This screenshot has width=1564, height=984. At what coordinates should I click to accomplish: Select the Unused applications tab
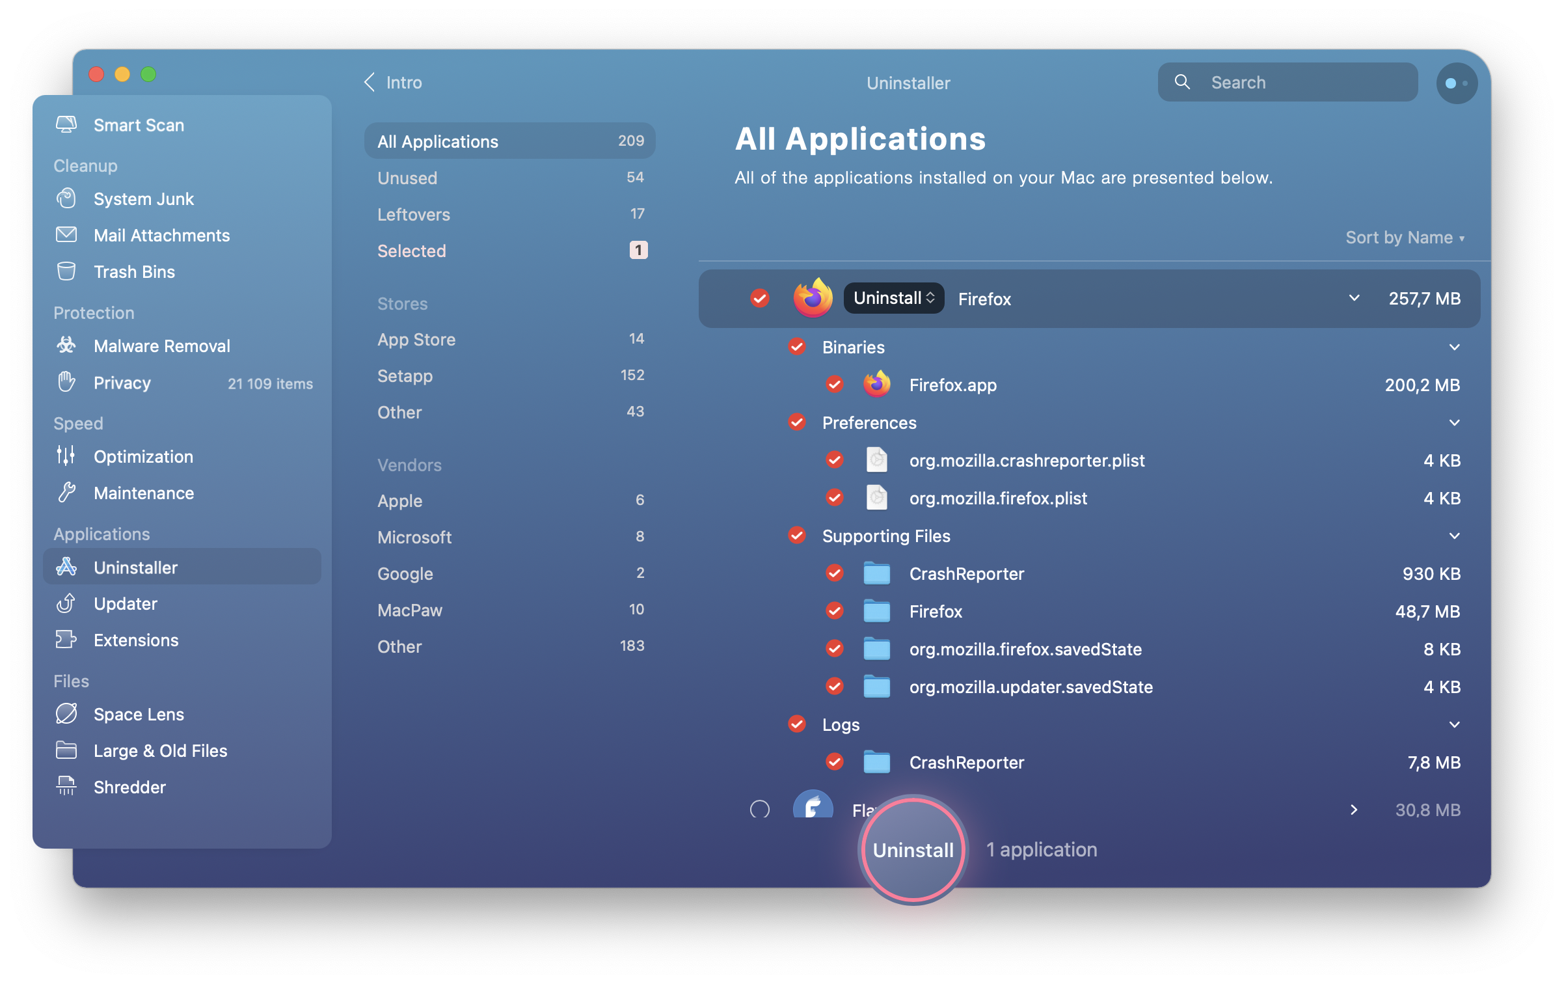(x=406, y=178)
